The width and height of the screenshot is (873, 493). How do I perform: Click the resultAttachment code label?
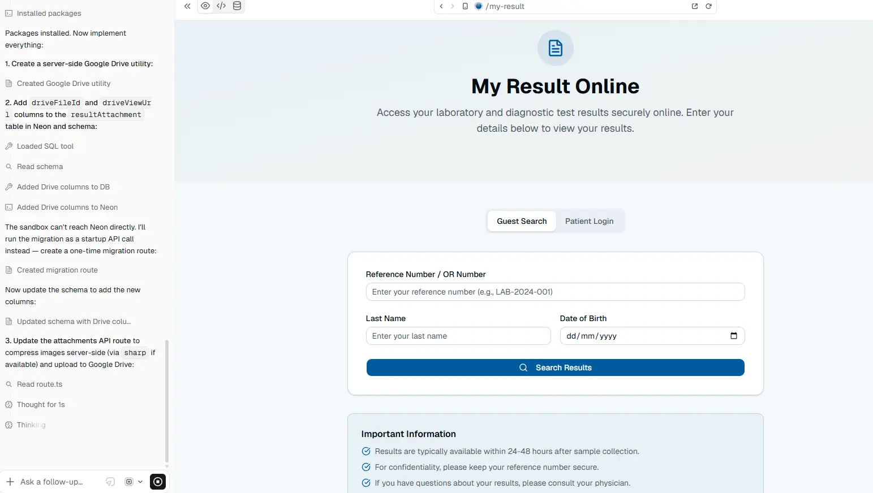click(x=106, y=114)
